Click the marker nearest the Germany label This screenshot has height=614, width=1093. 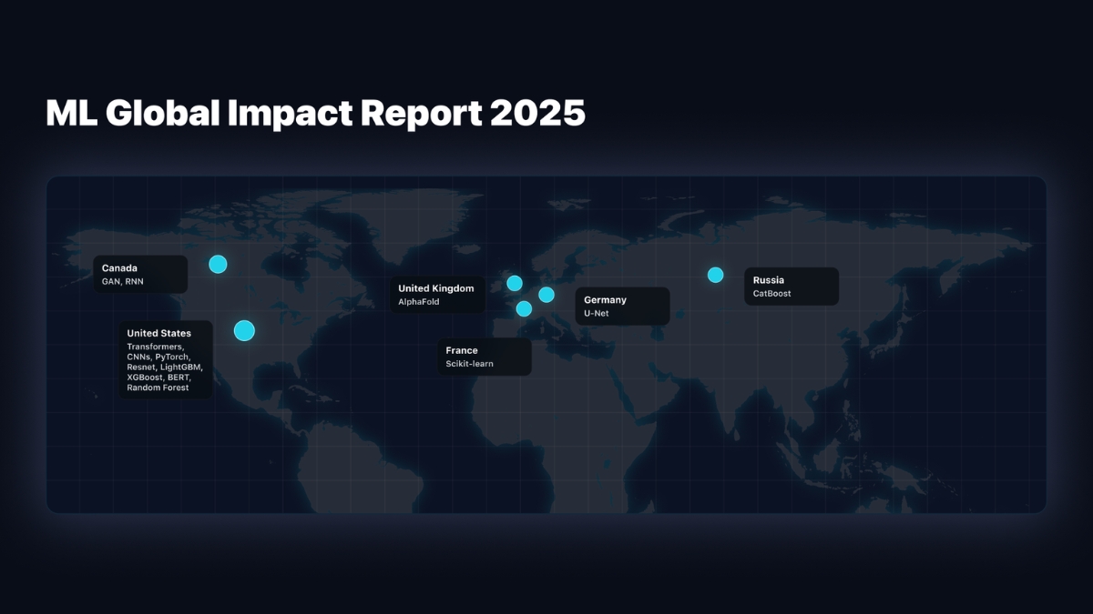[x=546, y=294]
